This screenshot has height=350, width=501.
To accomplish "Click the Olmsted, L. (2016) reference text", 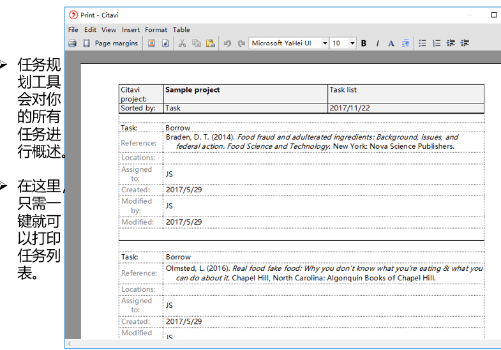I will click(324, 273).
